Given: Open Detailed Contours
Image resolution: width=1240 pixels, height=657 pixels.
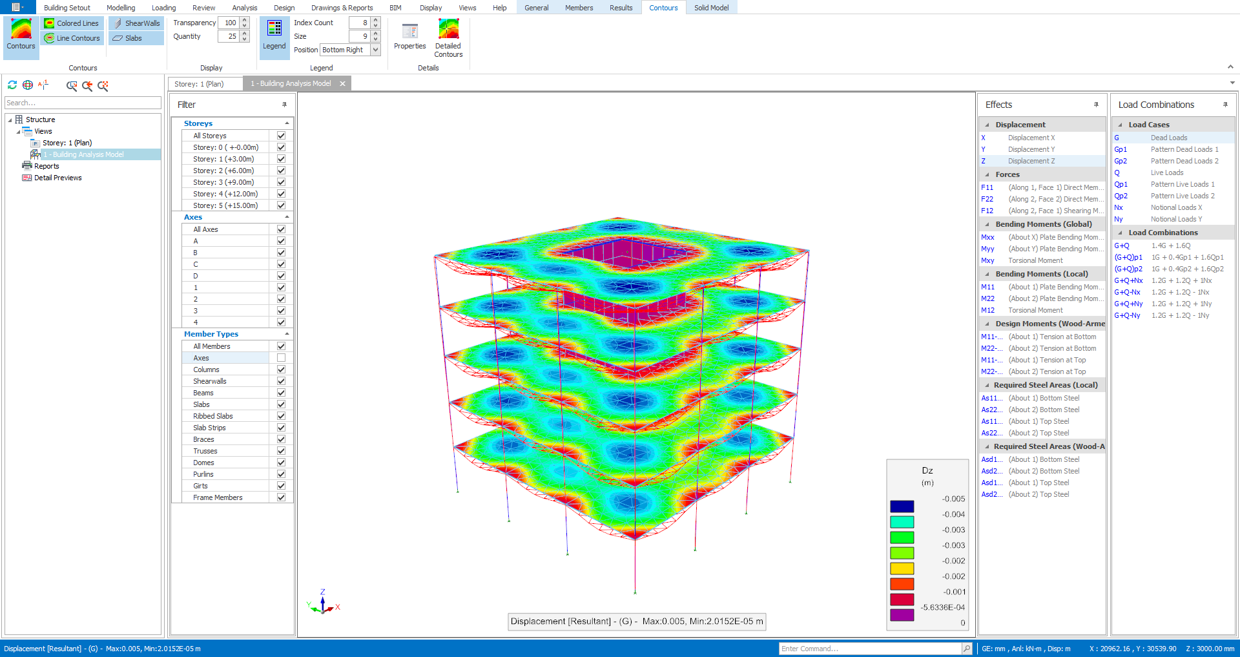Looking at the screenshot, I should coord(448,37).
